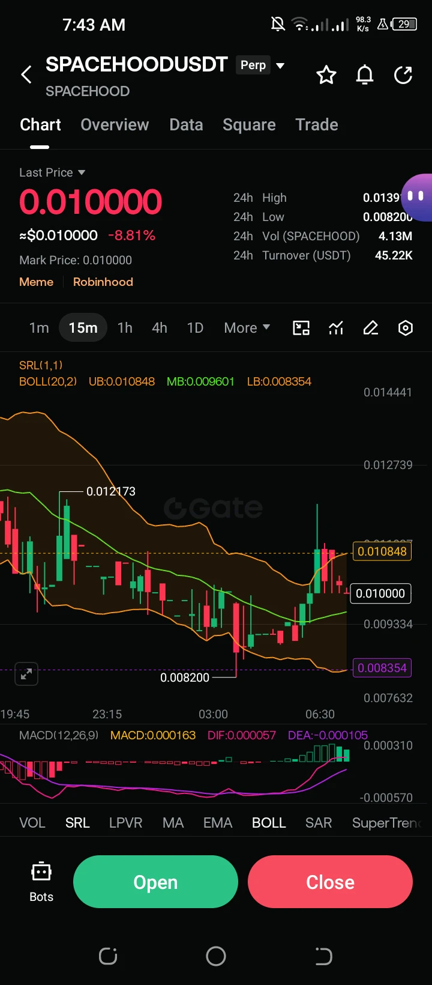Toggle the EMA indicator

(218, 823)
